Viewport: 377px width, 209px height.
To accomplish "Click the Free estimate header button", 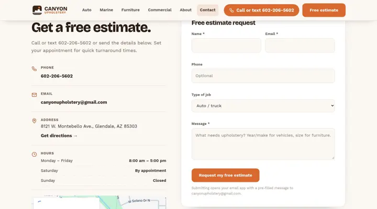I will click(324, 10).
